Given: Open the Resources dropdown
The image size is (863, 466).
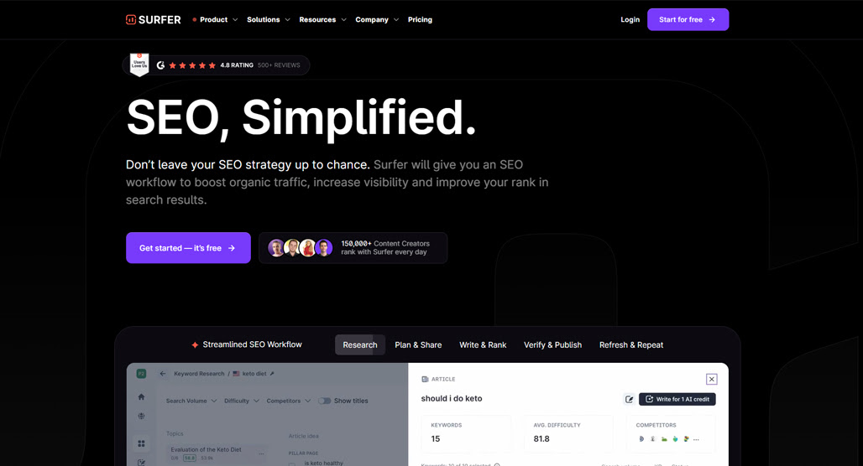Looking at the screenshot, I should click(322, 20).
